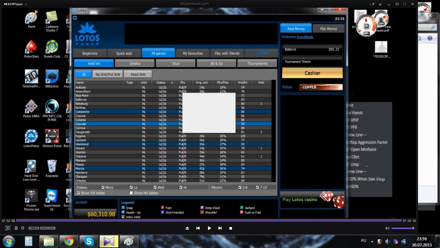
Task: Uncheck the Lo stakes checkbox
Action: 131,187
